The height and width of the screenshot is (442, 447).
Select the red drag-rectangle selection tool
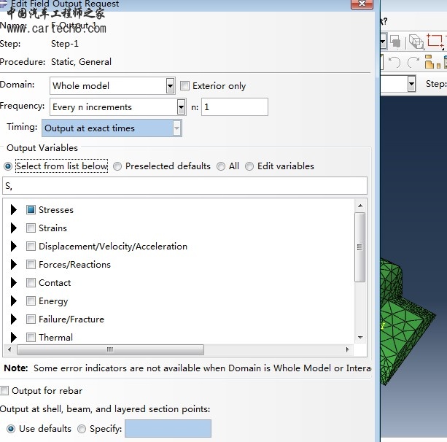tap(436, 42)
